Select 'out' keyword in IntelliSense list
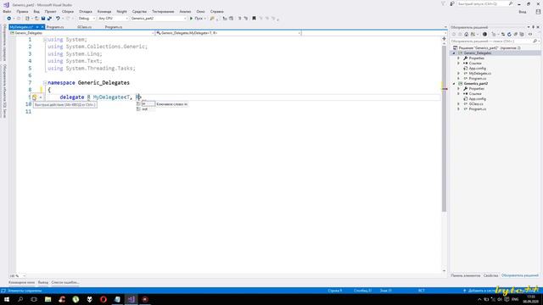 pyautogui.click(x=145, y=109)
